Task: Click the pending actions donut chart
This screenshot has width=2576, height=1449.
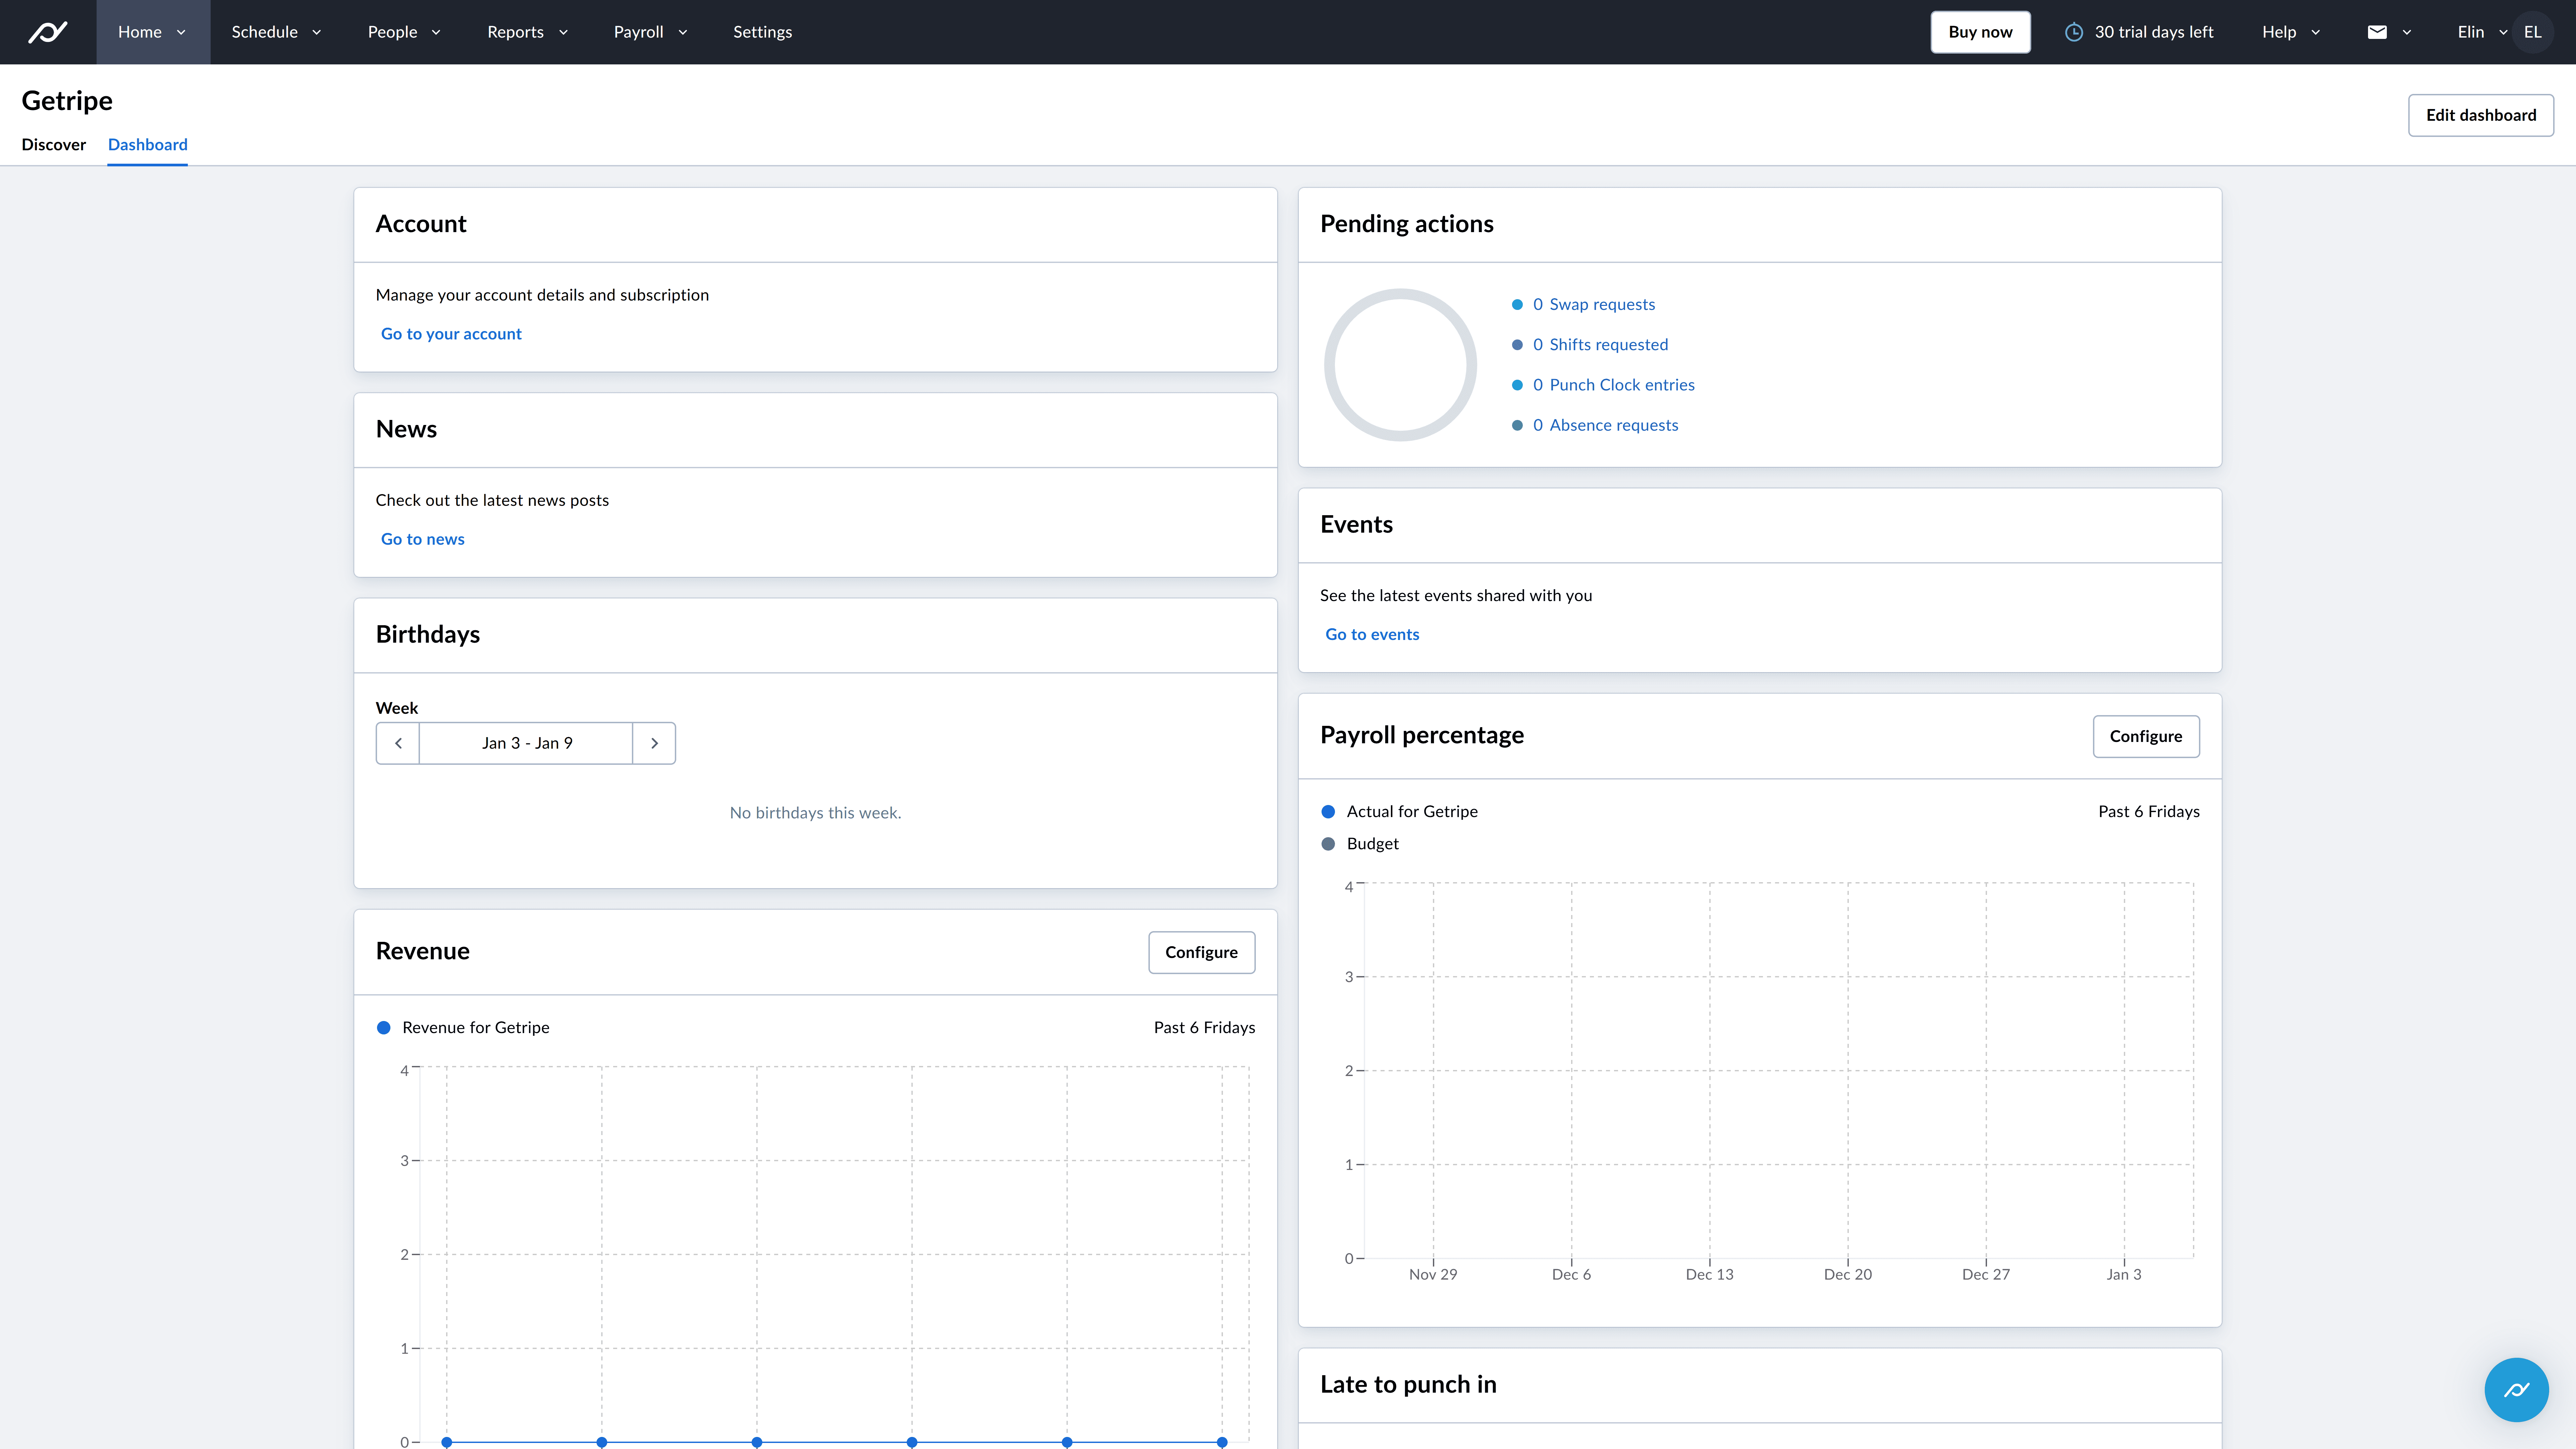Action: (1400, 365)
